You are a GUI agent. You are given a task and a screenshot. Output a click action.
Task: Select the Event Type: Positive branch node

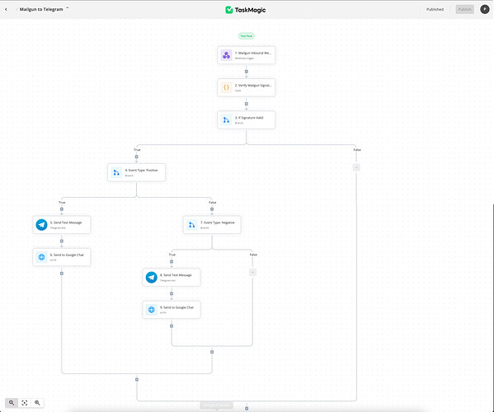point(136,172)
